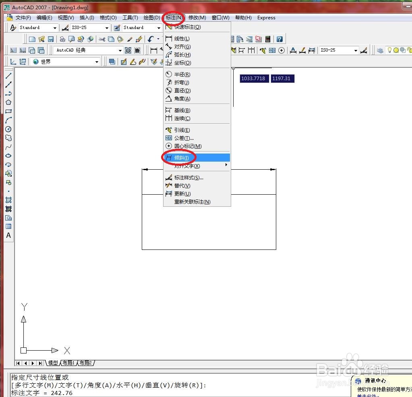412x397 pixels.
Task: Open the 编辑(E) menu
Action: coord(44,18)
